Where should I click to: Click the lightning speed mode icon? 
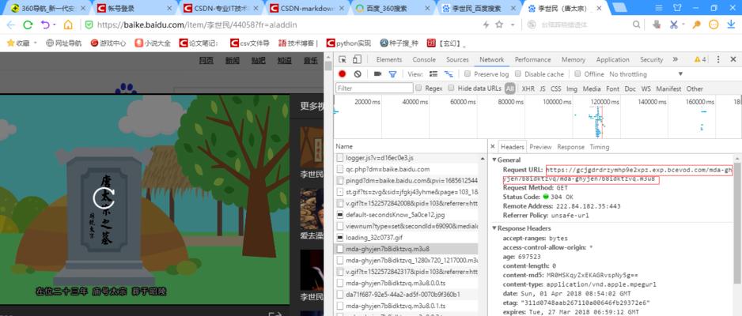486,24
